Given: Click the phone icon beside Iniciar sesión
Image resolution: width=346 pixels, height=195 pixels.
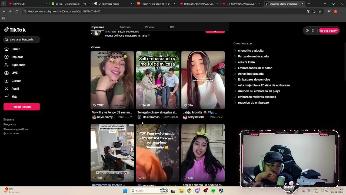Looking at the screenshot, I should click(313, 31).
